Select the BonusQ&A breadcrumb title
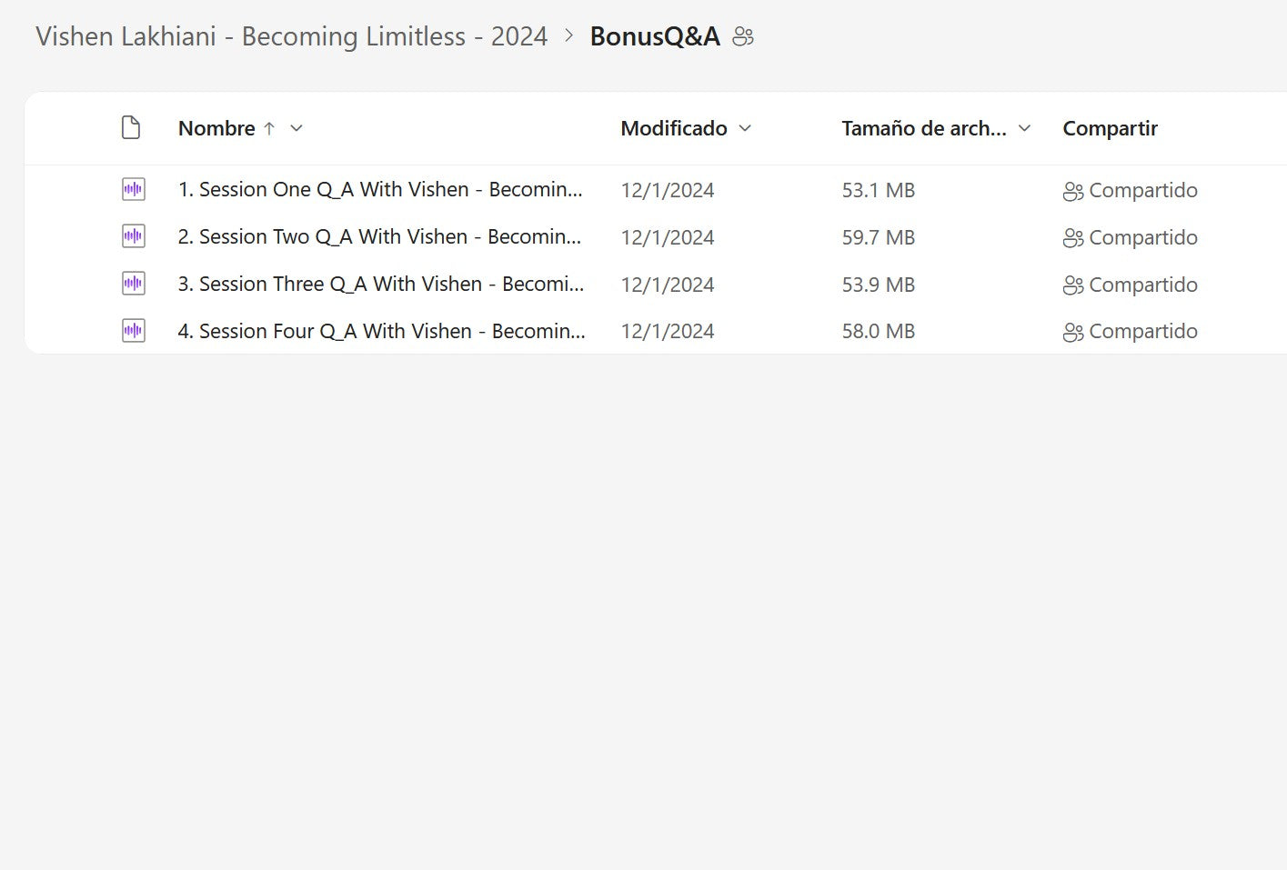 click(654, 36)
